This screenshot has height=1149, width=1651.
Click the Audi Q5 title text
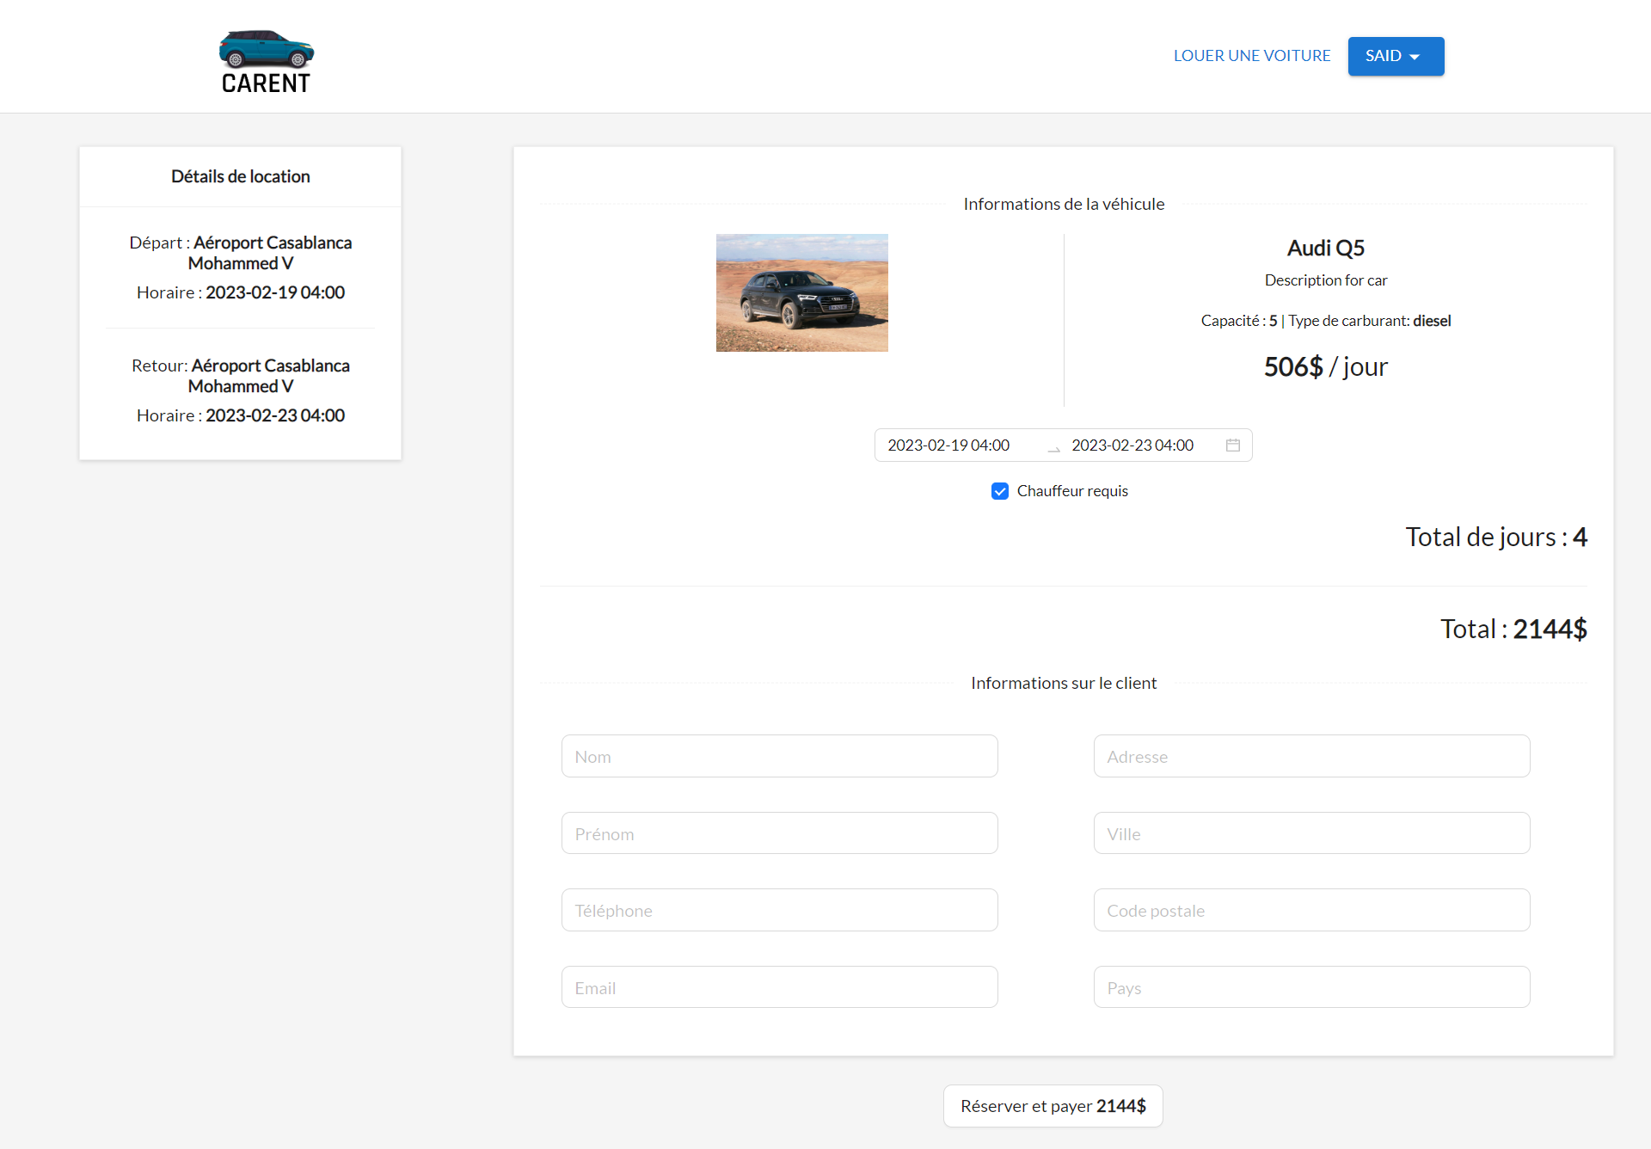[x=1325, y=249]
